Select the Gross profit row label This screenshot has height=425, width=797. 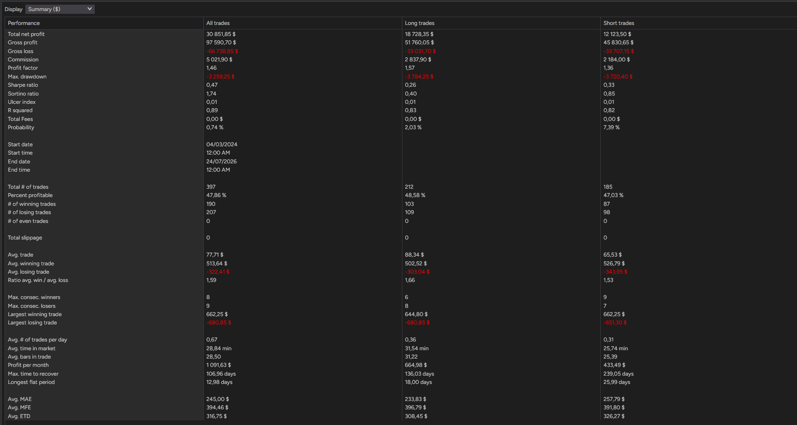pyautogui.click(x=23, y=42)
